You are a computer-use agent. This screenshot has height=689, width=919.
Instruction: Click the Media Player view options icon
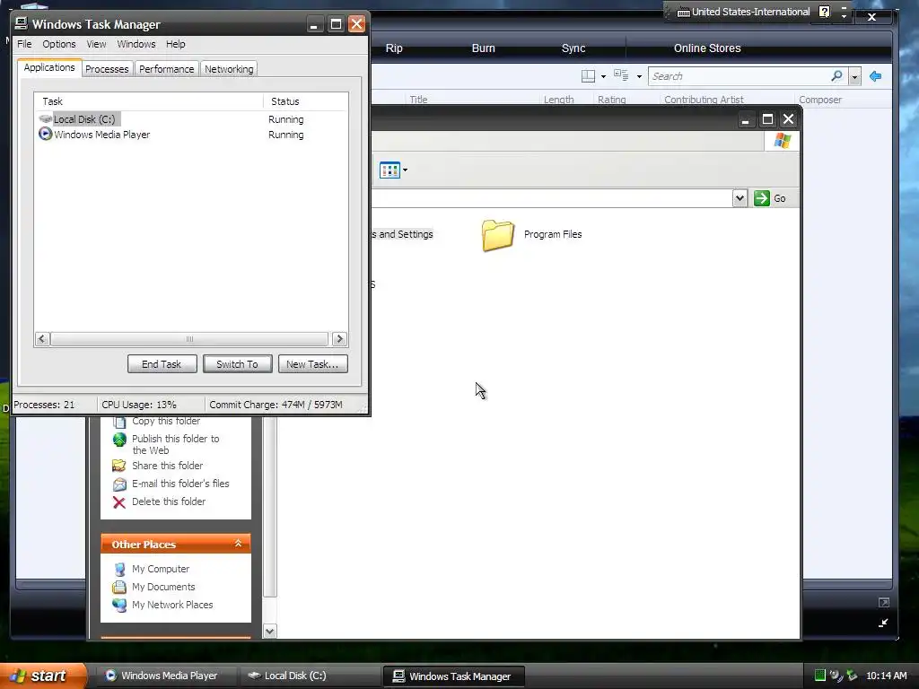pos(621,75)
